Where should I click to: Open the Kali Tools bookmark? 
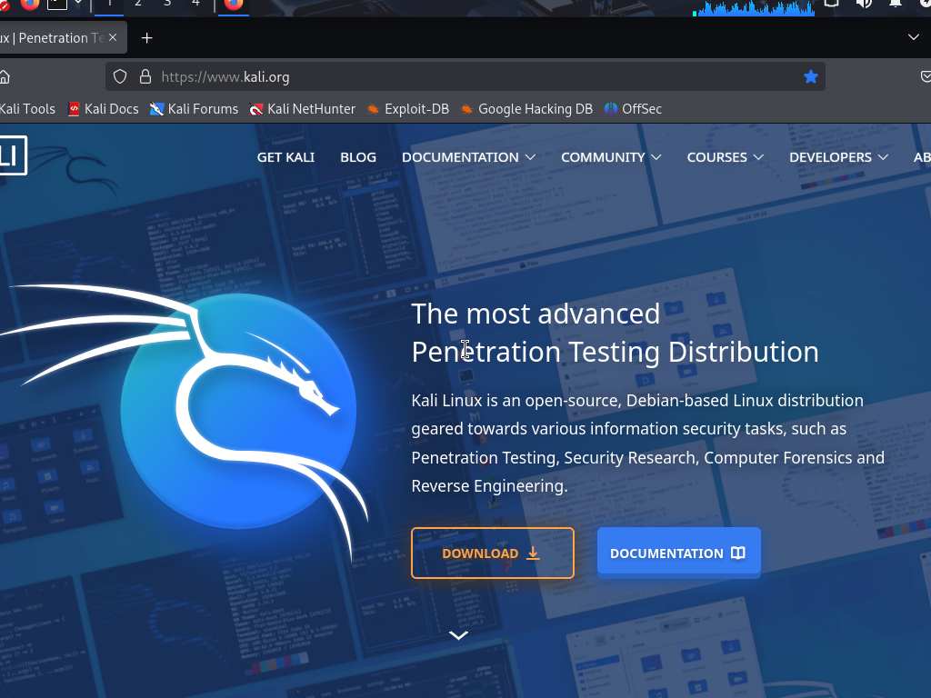point(27,109)
